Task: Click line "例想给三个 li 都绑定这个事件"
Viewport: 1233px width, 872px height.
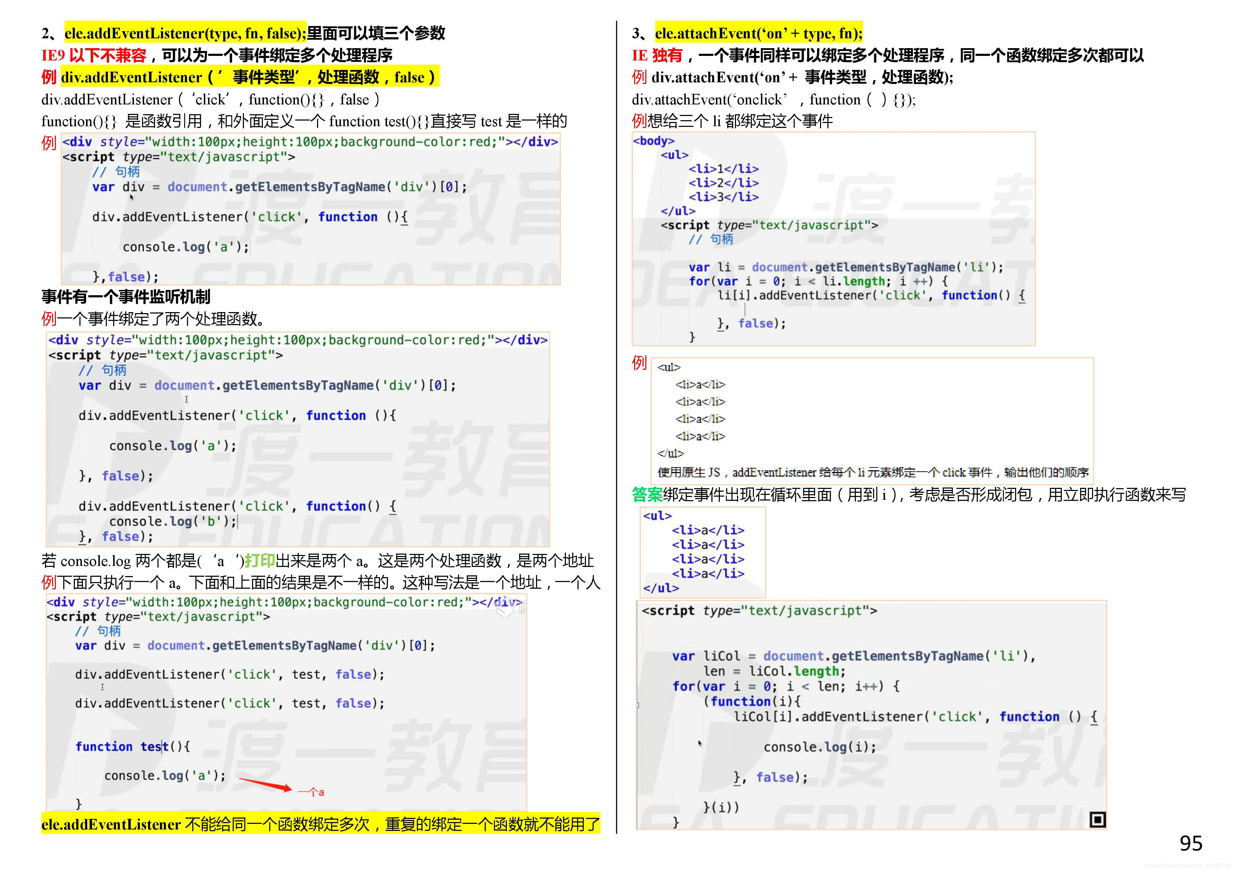Action: [732, 121]
